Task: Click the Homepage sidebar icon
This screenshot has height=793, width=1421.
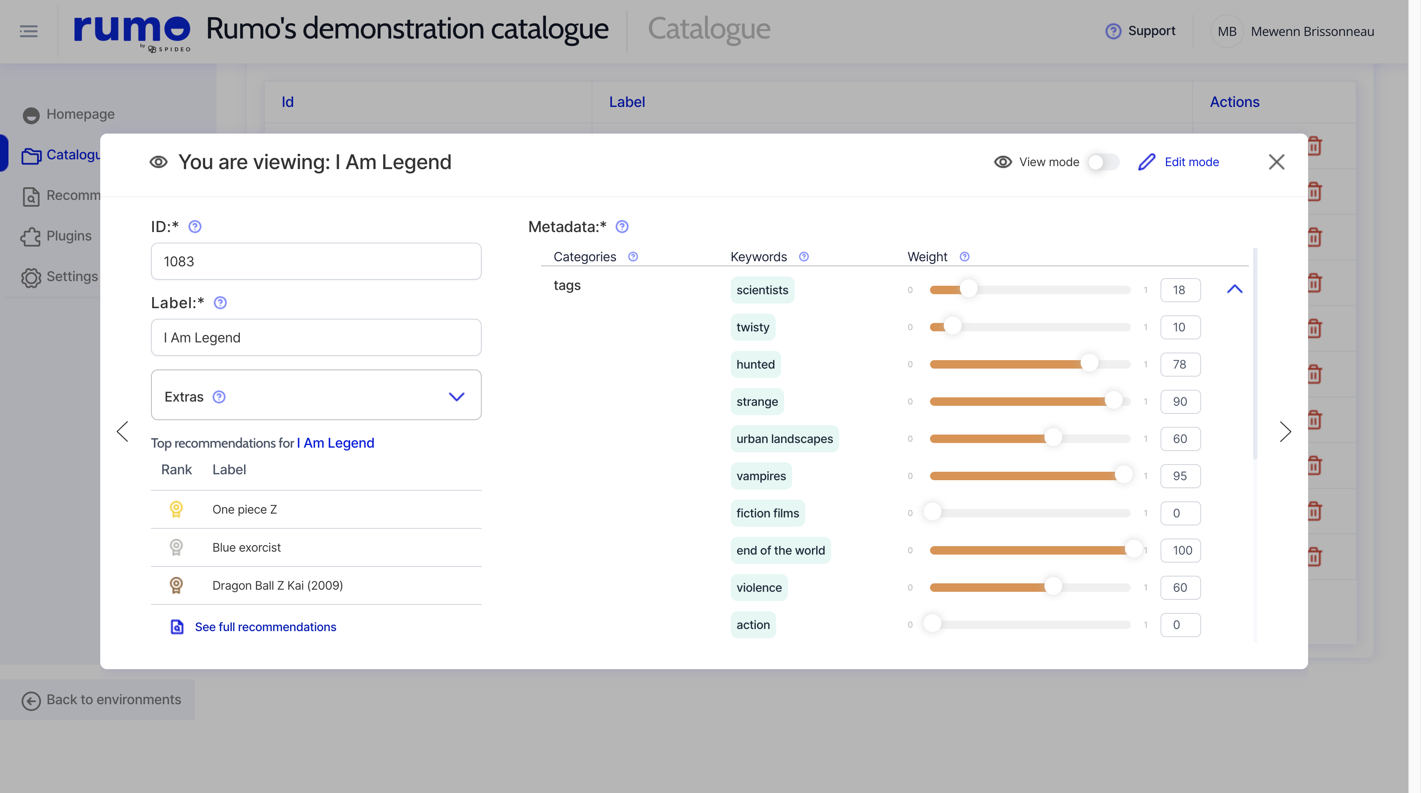Action: click(31, 115)
